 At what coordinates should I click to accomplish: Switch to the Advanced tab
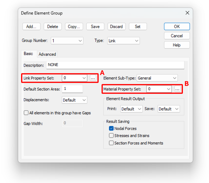(47, 54)
